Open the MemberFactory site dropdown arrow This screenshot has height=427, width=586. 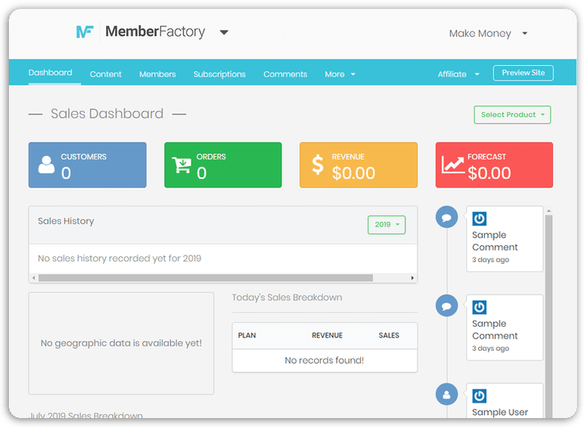pos(224,33)
